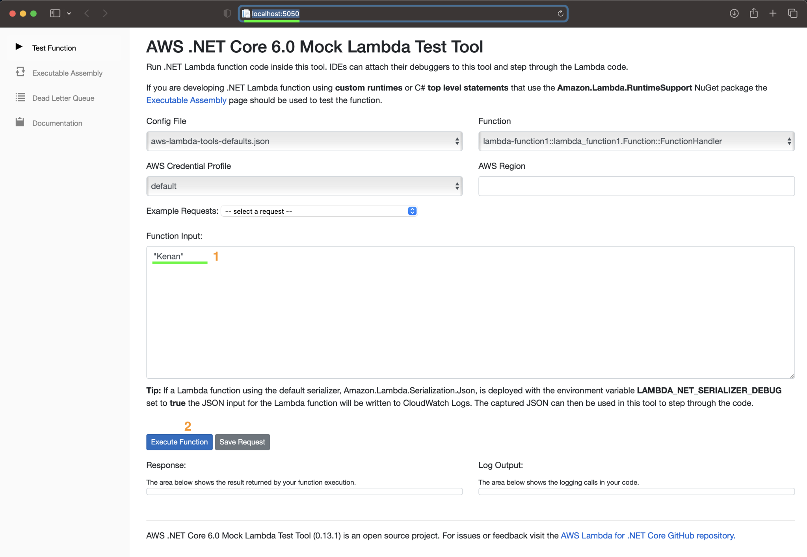
Task: Click the Executable Assembly sidebar icon
Action: 20,72
